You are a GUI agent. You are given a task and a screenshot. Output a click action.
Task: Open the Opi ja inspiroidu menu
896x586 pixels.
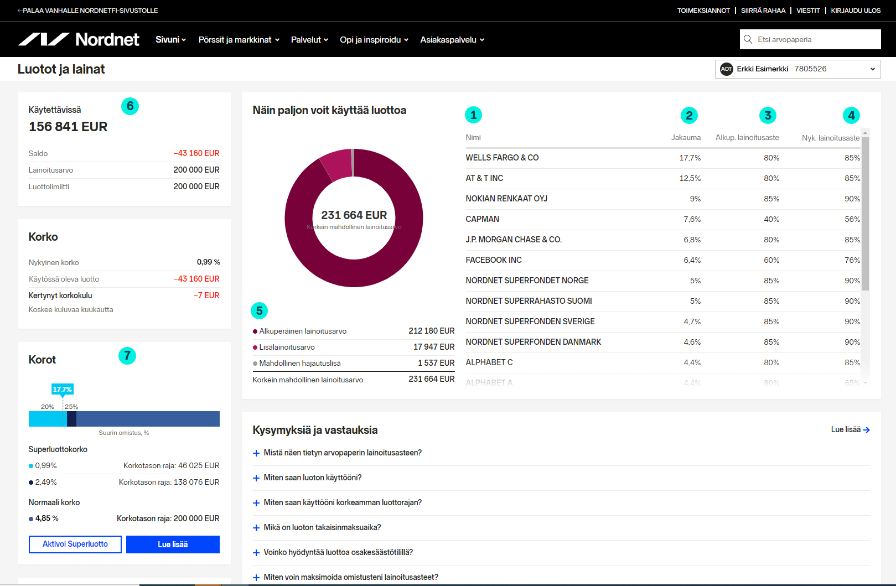(x=374, y=40)
